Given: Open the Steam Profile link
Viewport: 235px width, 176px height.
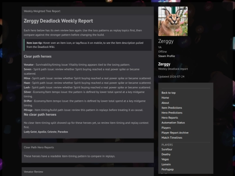Looking at the screenshot, I should coord(167,56).
